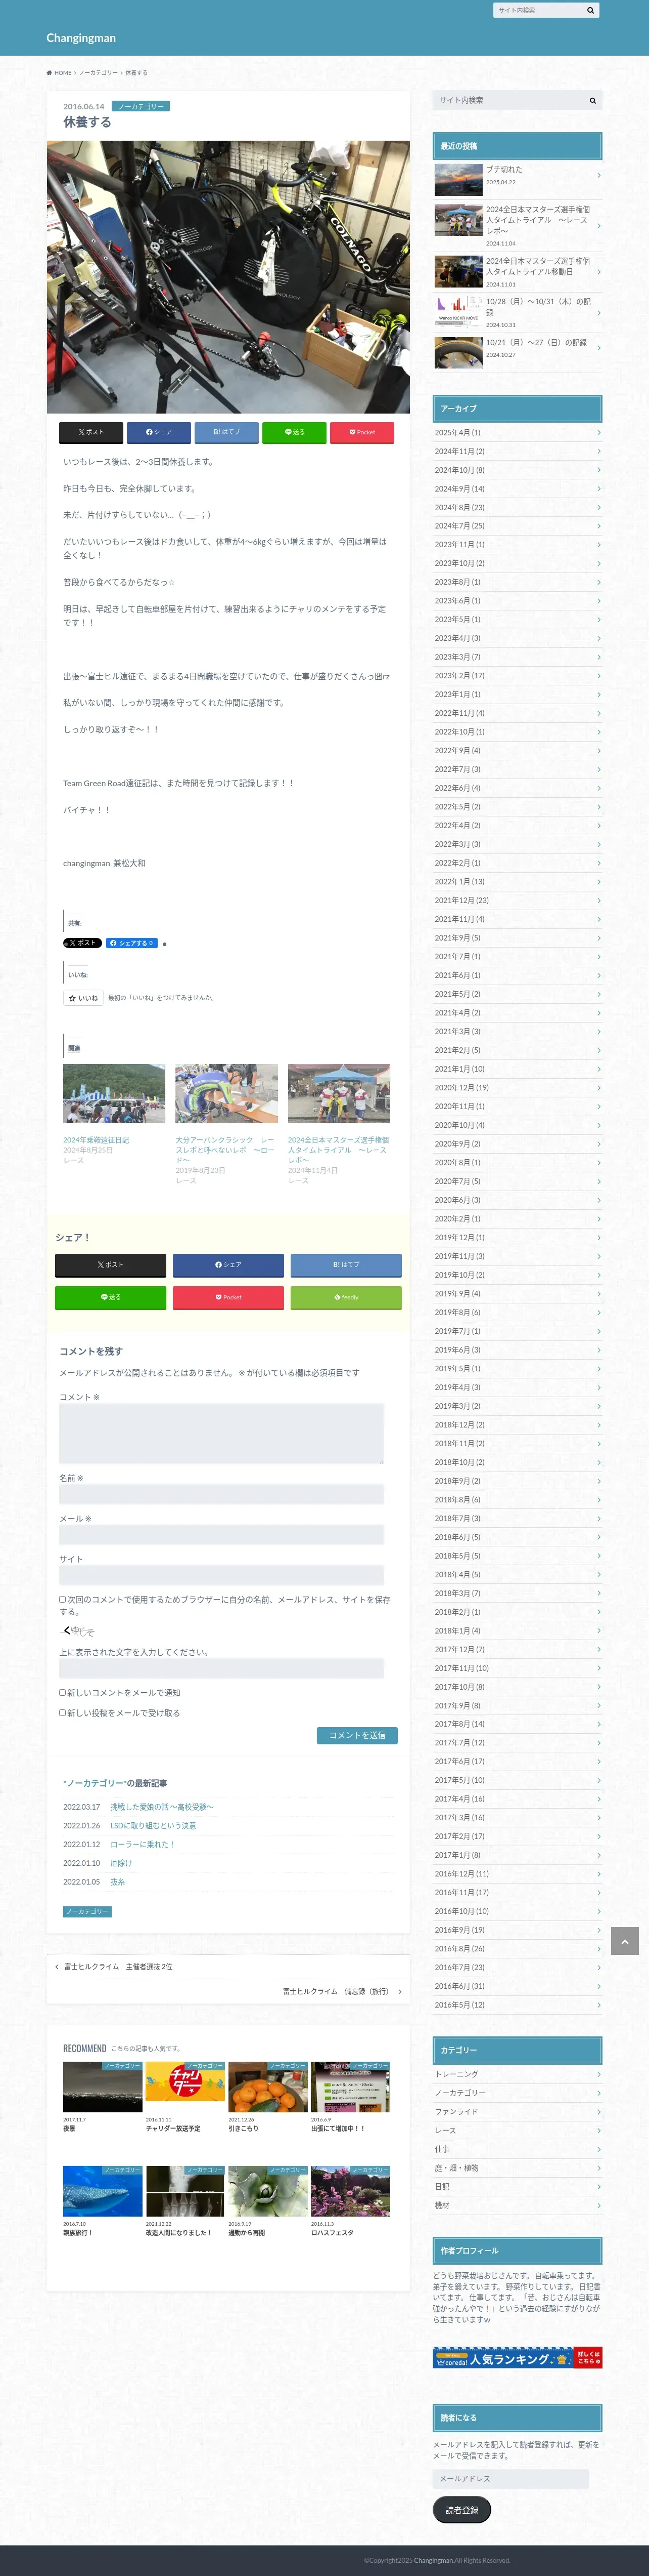Open the 機材 category row
The height and width of the screenshot is (2576, 649).
pos(517,2205)
